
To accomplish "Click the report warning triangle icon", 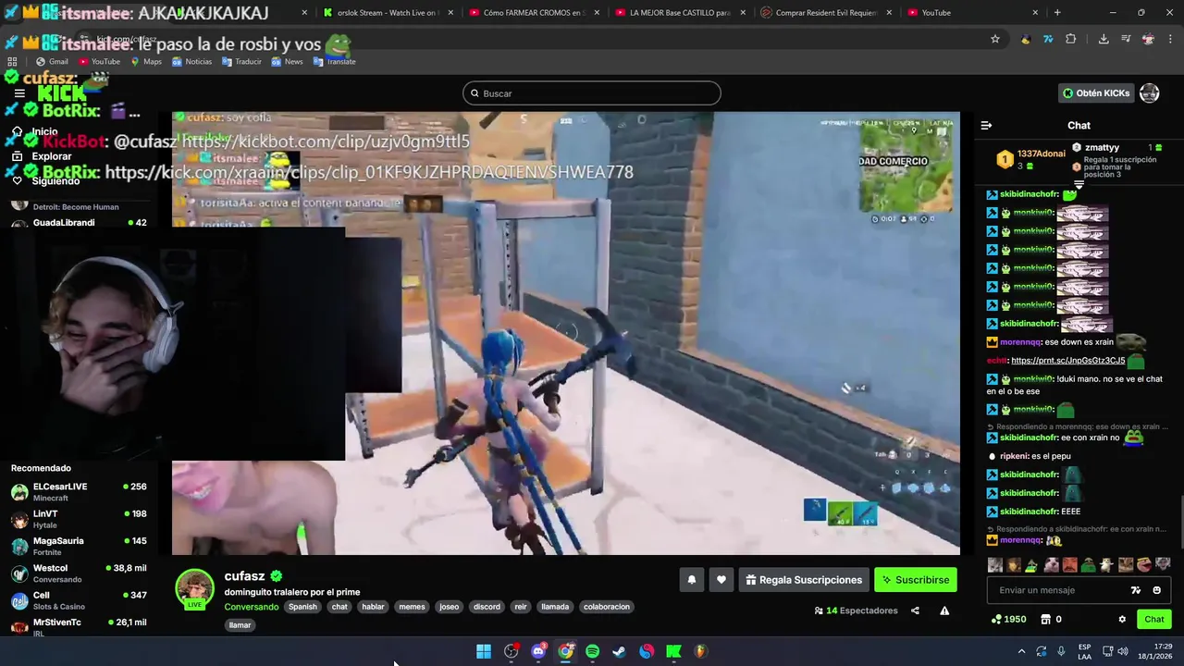I will [944, 610].
